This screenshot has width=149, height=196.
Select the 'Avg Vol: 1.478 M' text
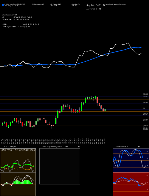tap(95, 5)
